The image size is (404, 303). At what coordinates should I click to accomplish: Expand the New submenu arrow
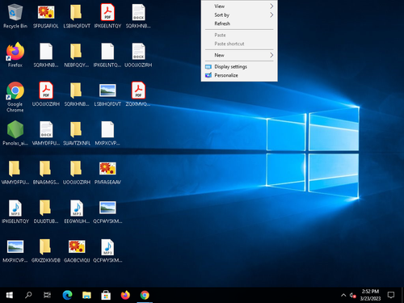coord(271,55)
